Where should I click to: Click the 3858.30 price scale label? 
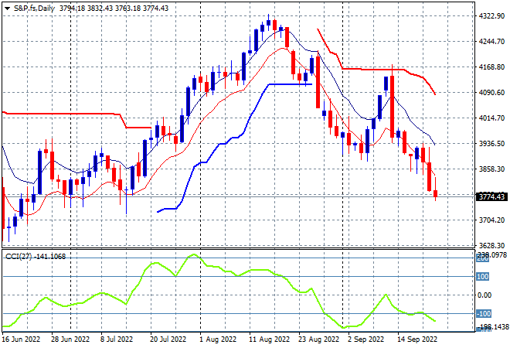click(491, 169)
